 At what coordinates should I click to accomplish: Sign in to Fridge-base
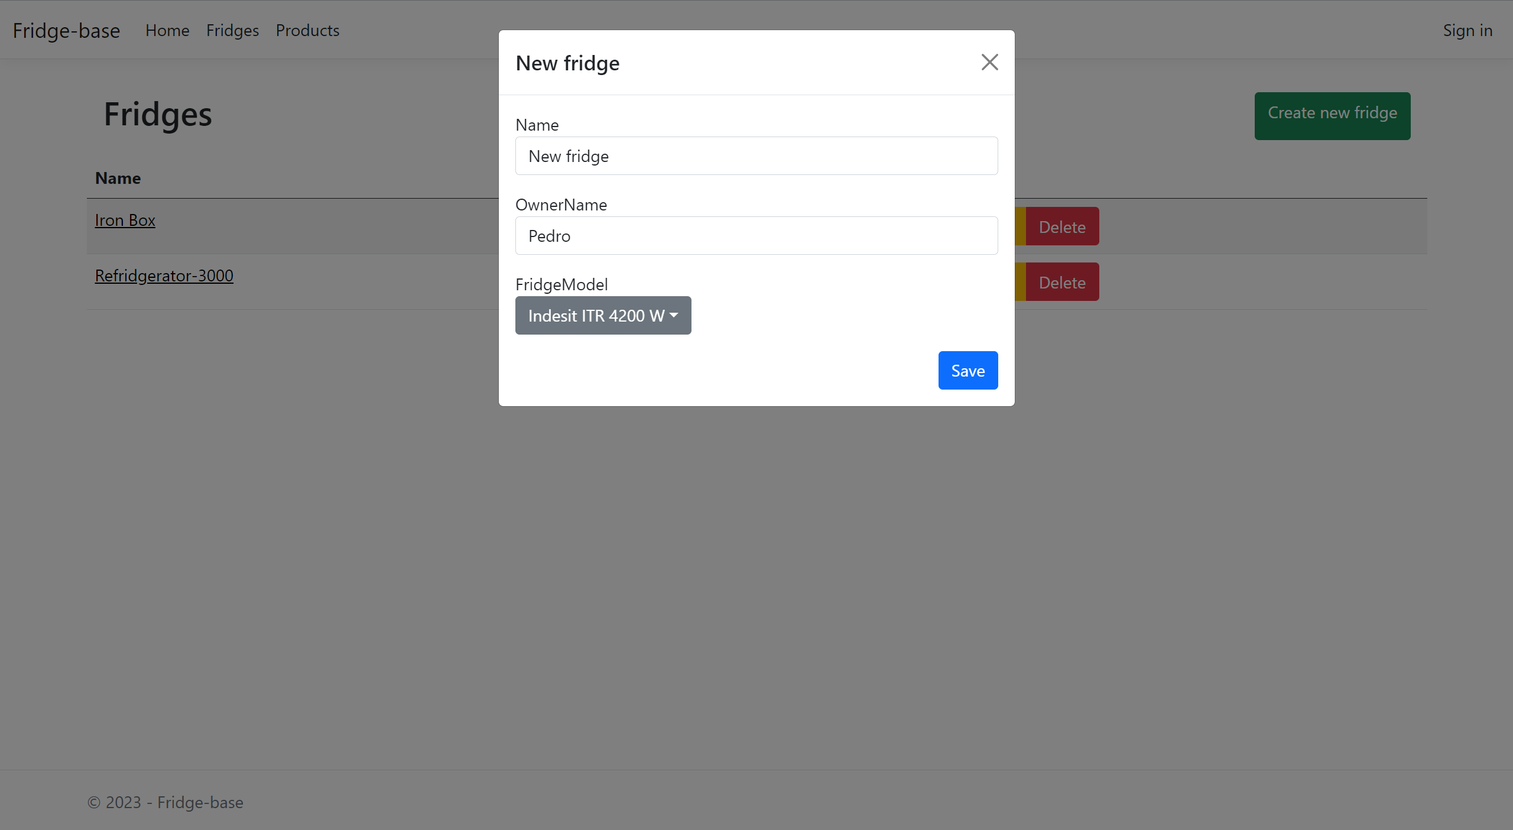(1468, 30)
